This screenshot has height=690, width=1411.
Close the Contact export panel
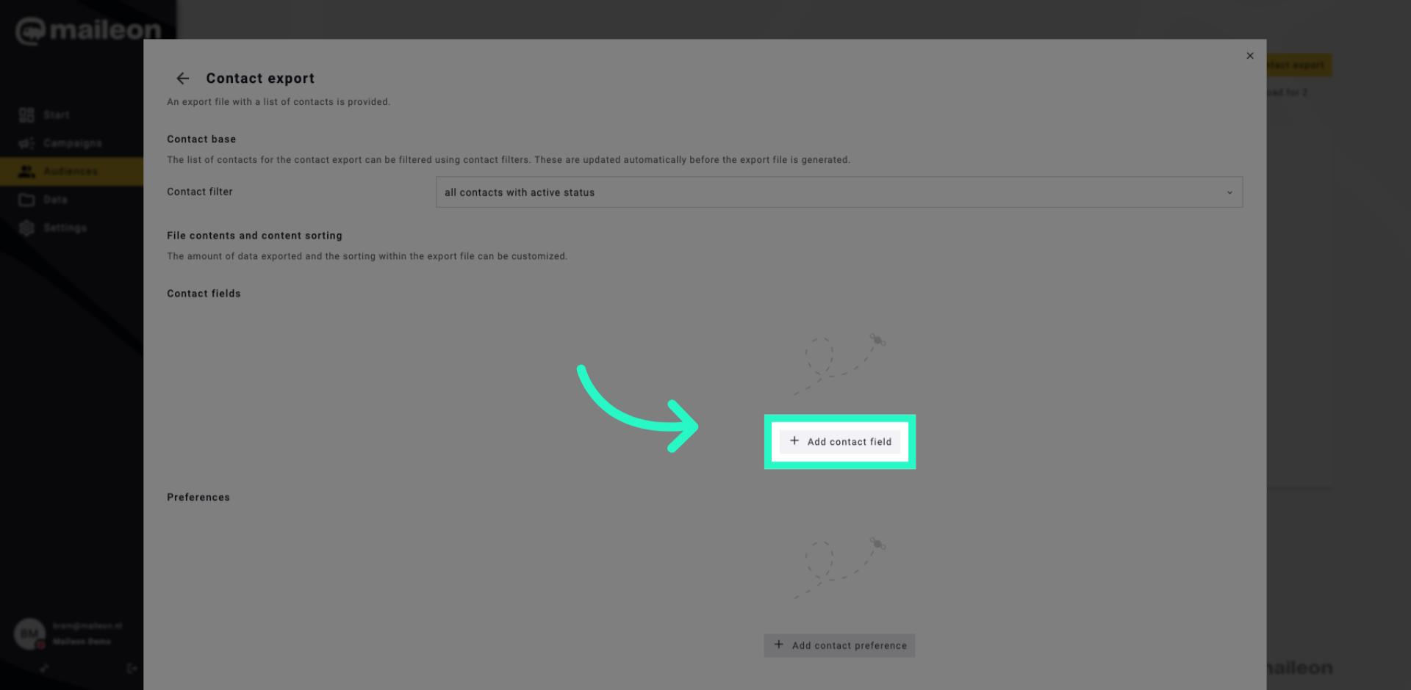tap(1250, 55)
